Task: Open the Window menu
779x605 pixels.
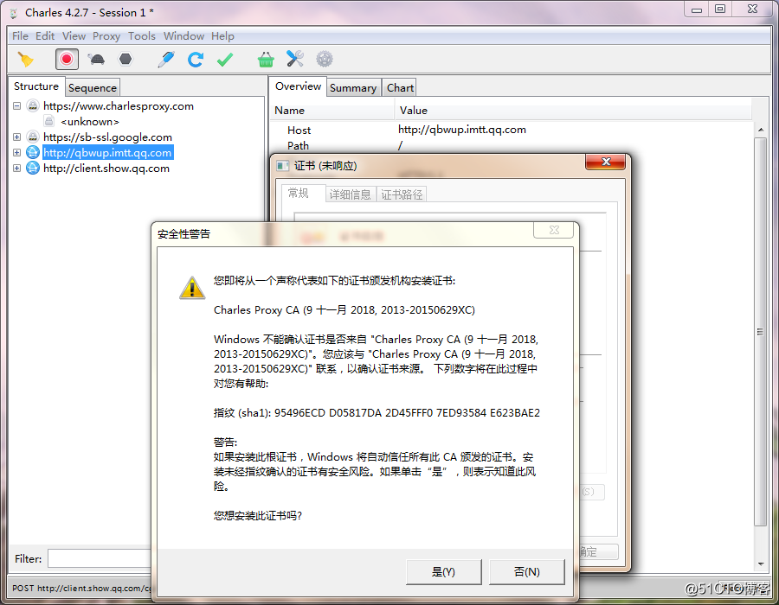Action: point(183,36)
